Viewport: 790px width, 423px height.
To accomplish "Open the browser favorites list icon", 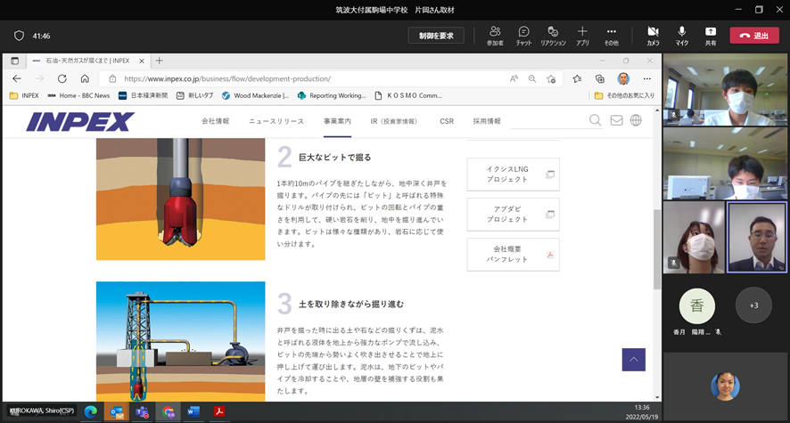I will (577, 78).
